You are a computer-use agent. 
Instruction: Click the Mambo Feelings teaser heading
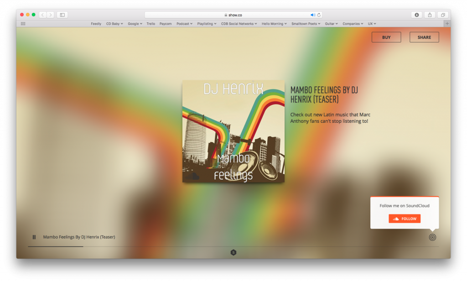point(324,94)
